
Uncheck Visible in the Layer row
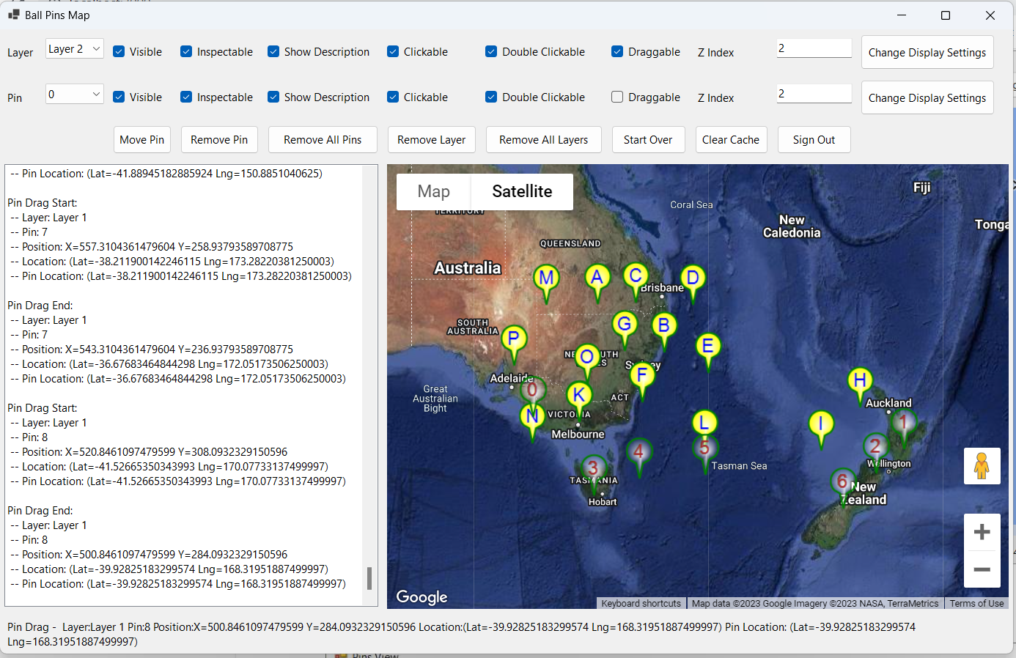119,51
